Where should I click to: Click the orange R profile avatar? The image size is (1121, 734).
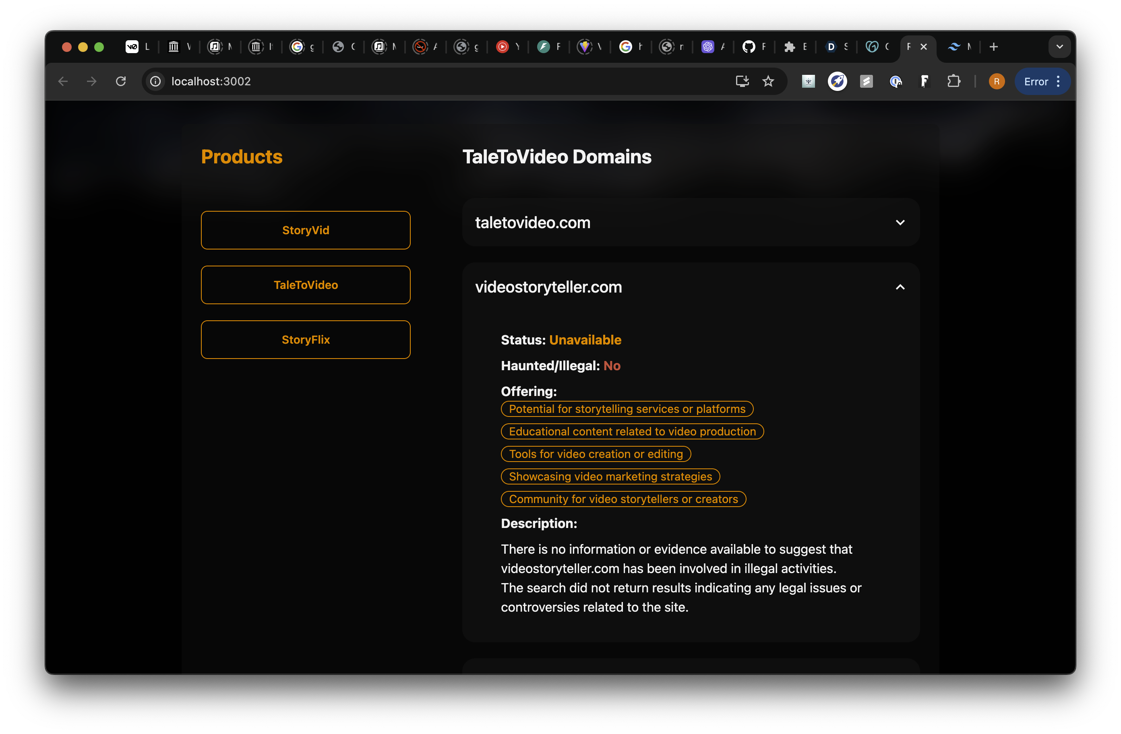point(996,81)
